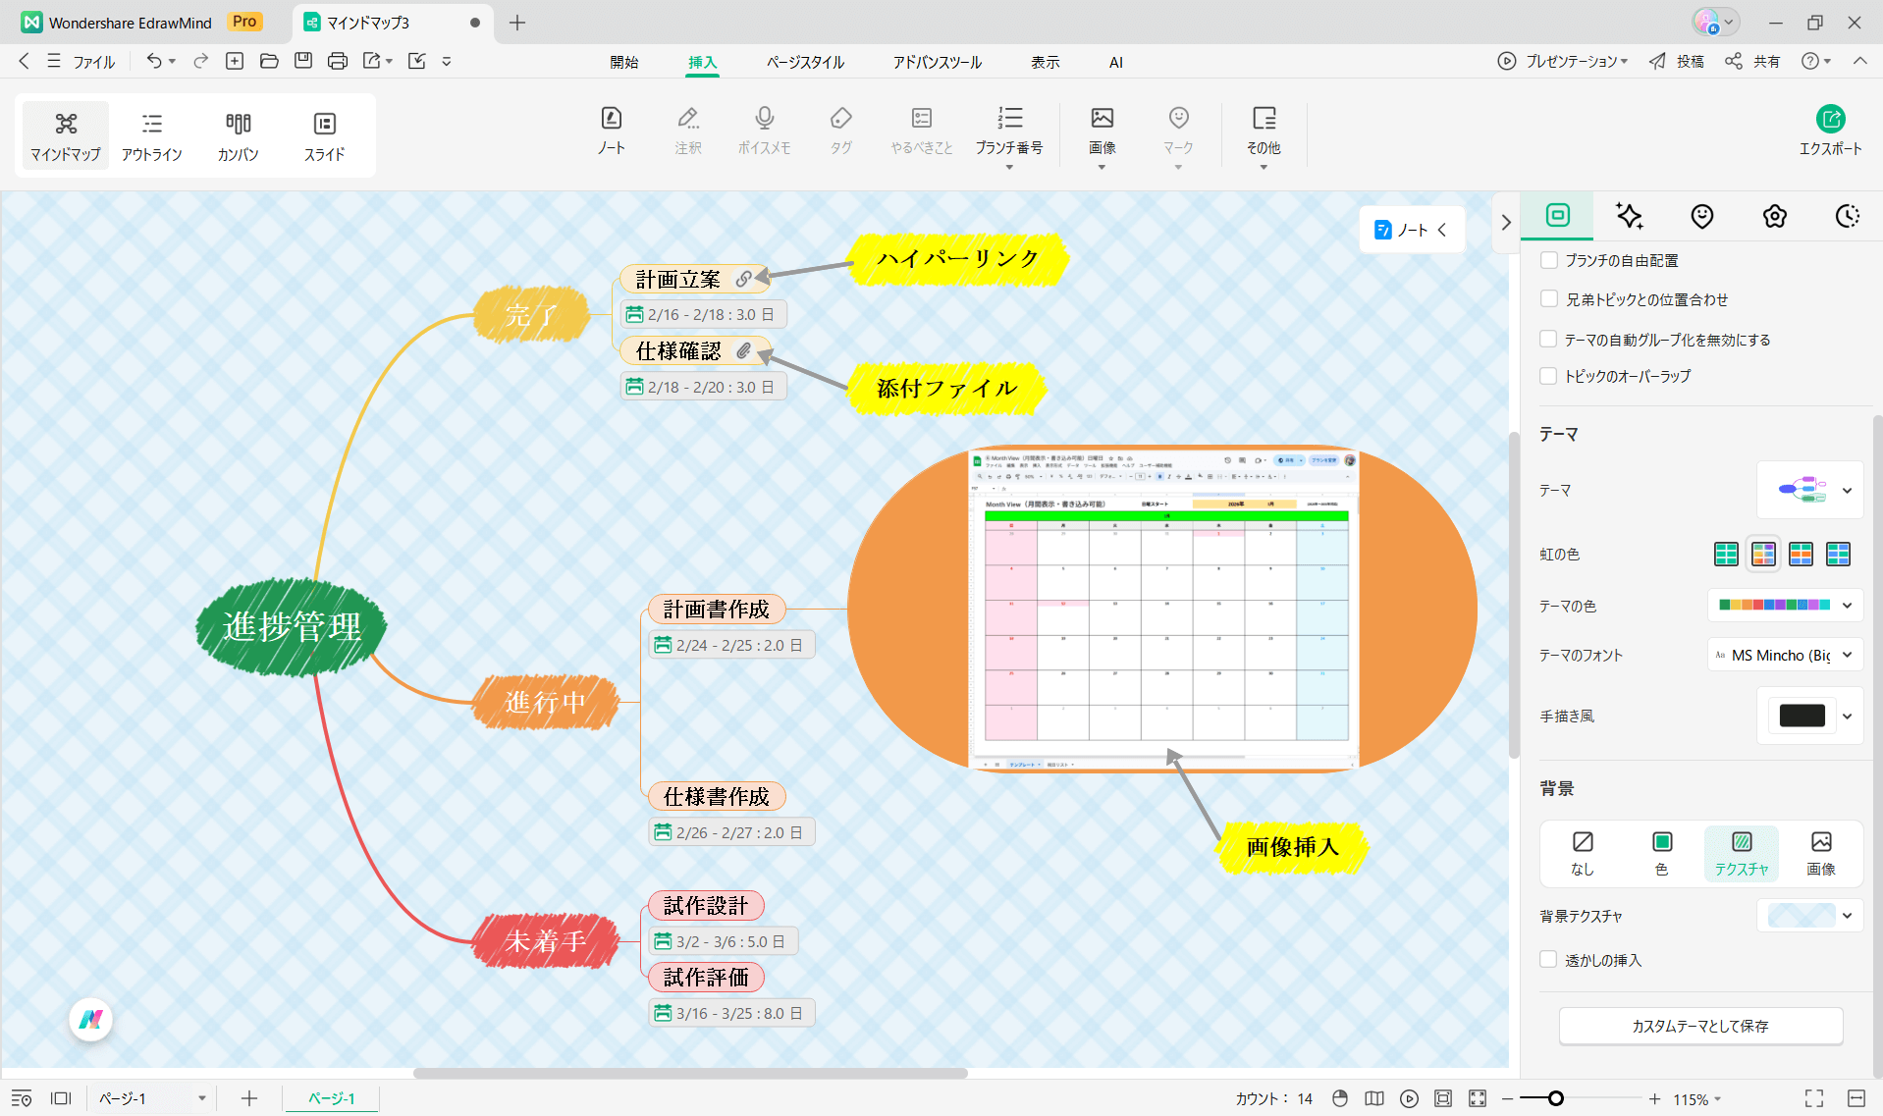Enable ブランチの自由配置 checkbox
Viewport: 1883px width, 1116px height.
coord(1549,260)
